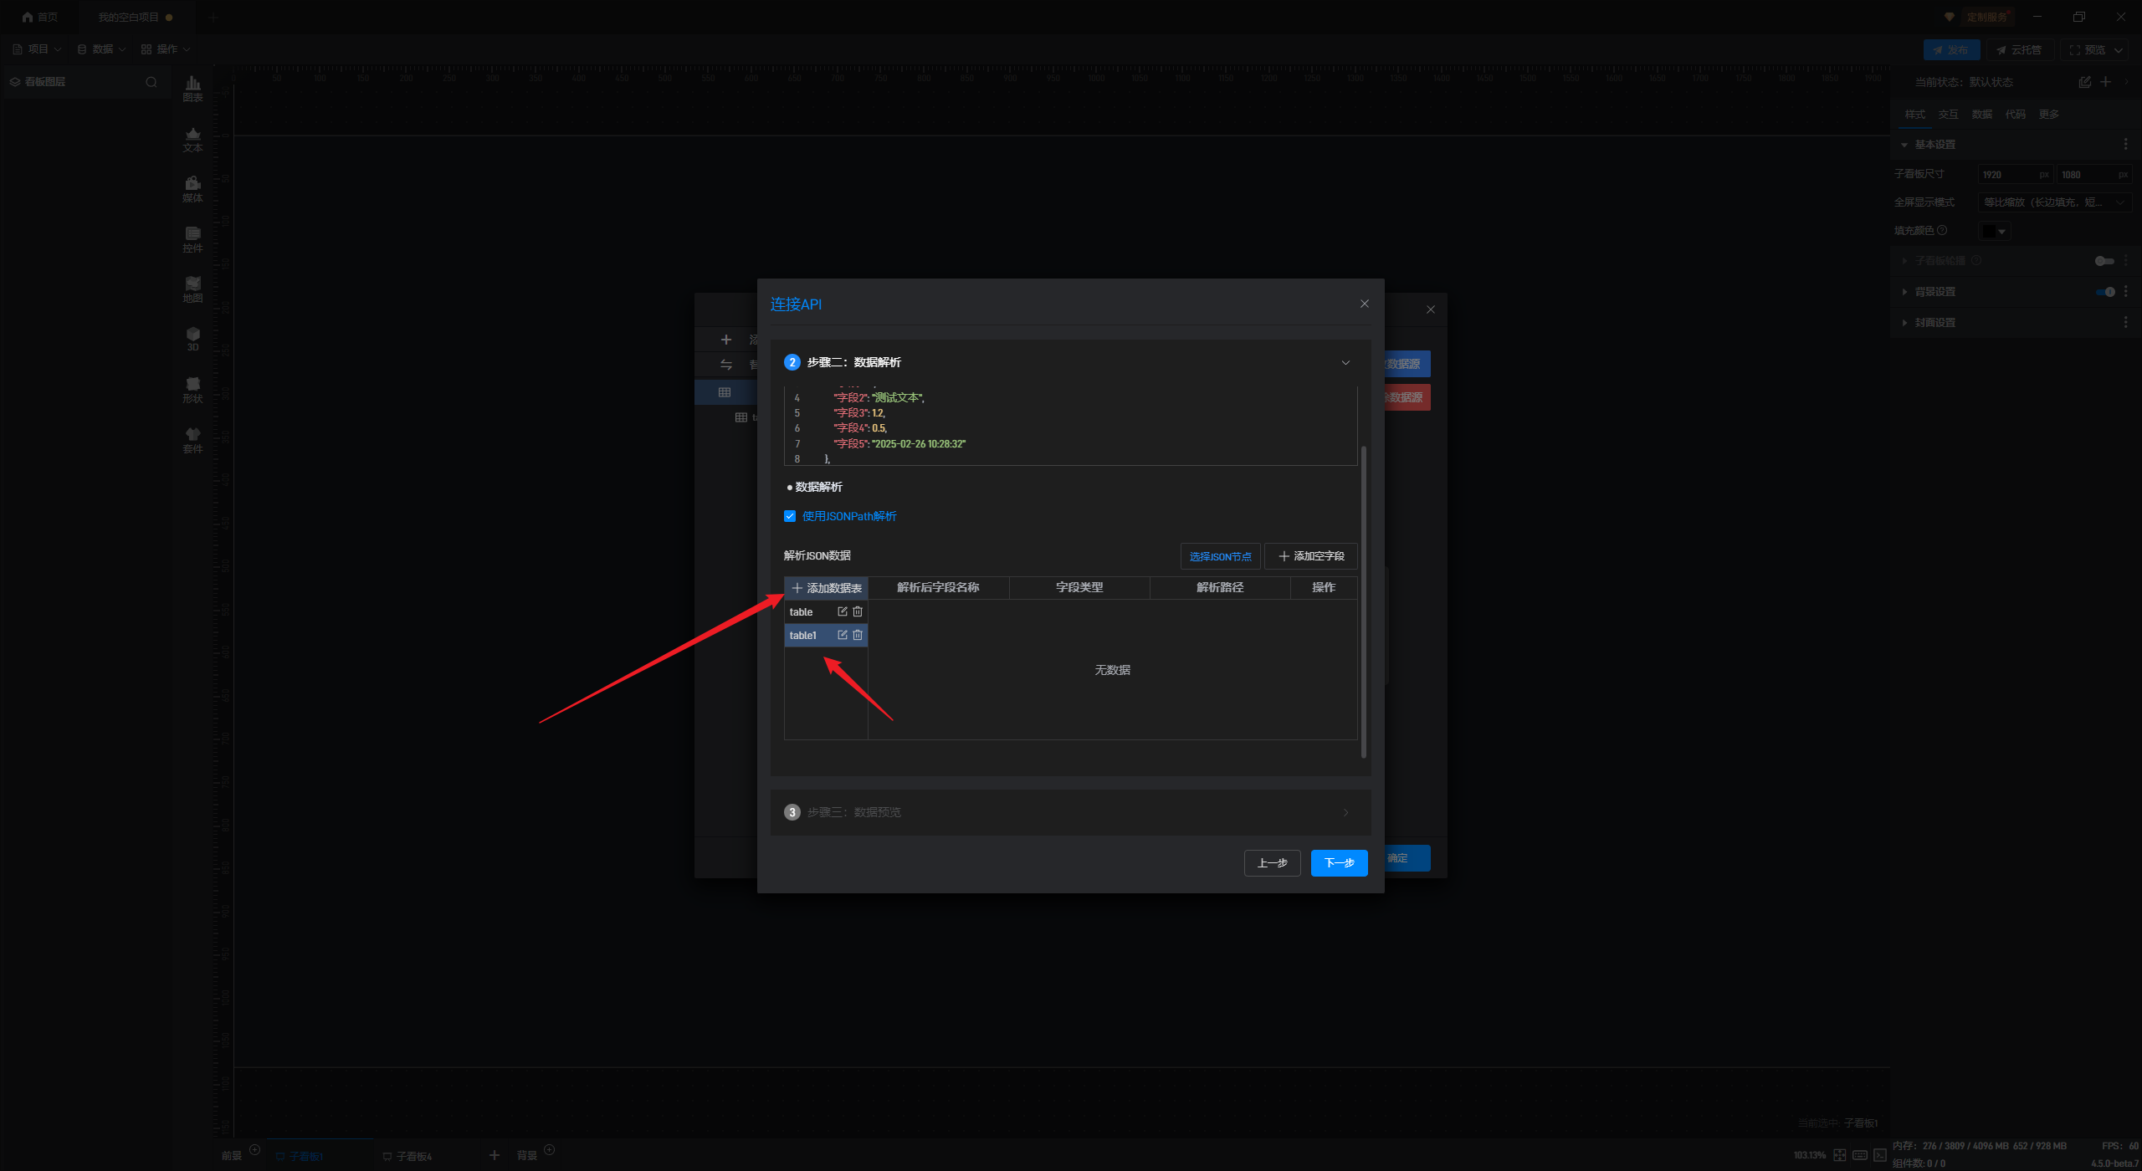
Task: Click the 下一步 button
Action: [1339, 863]
